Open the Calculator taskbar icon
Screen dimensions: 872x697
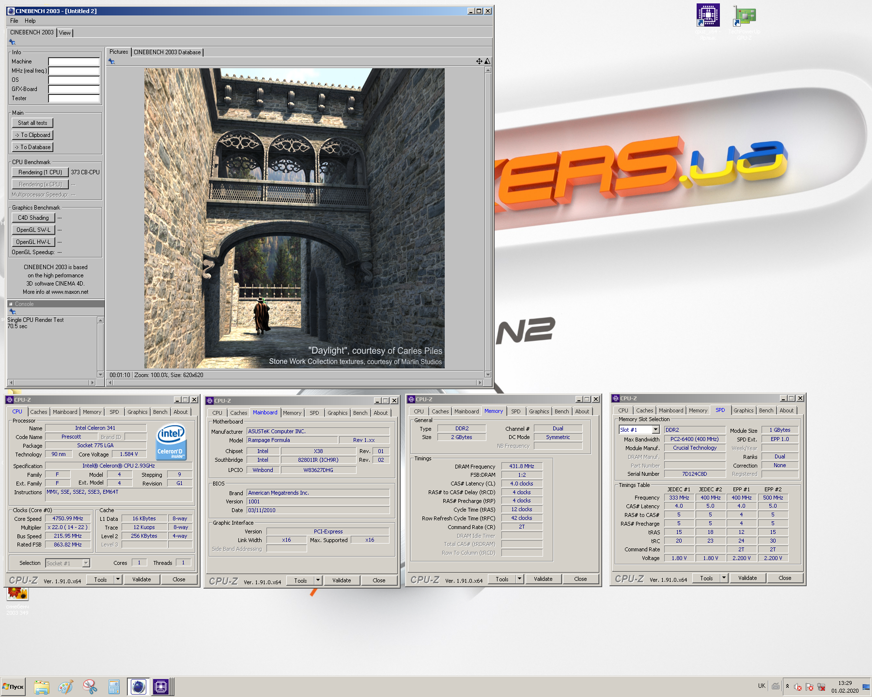114,686
